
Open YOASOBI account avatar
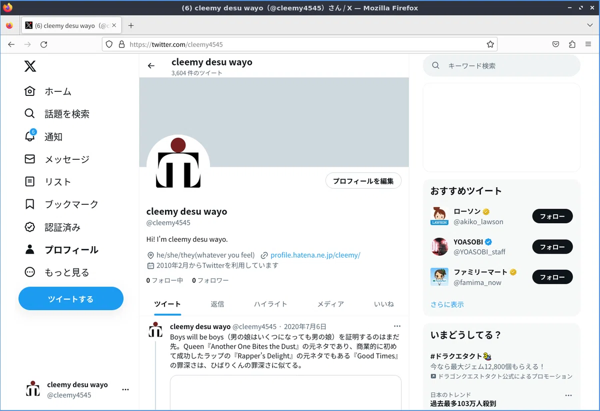click(x=439, y=247)
